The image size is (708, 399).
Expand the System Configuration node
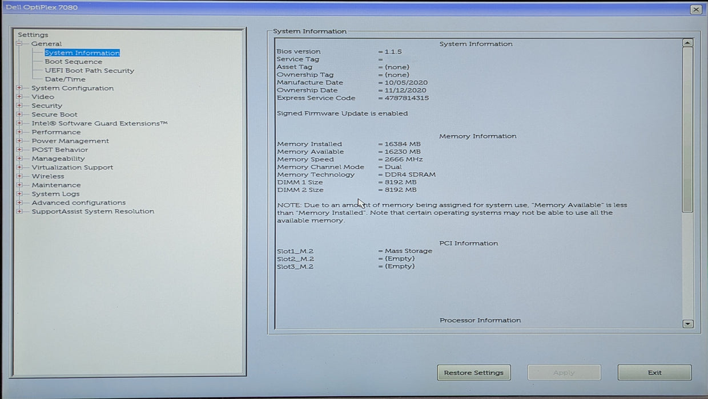19,88
